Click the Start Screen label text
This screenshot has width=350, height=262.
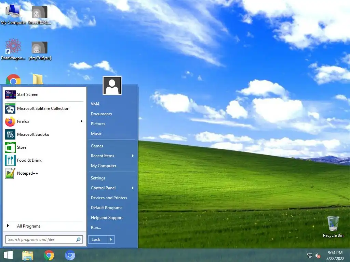(x=28, y=94)
